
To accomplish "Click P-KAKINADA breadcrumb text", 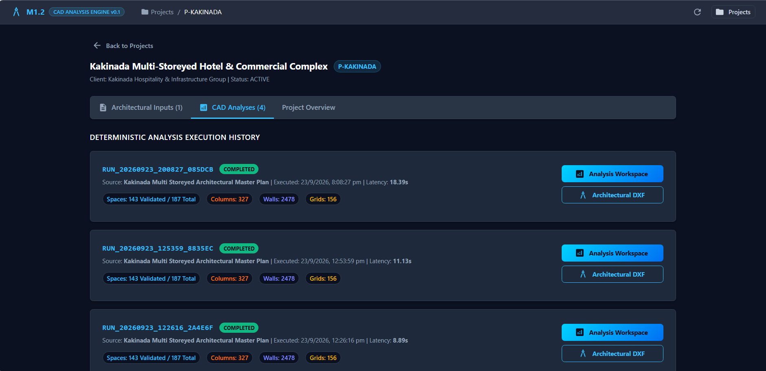I will (203, 12).
